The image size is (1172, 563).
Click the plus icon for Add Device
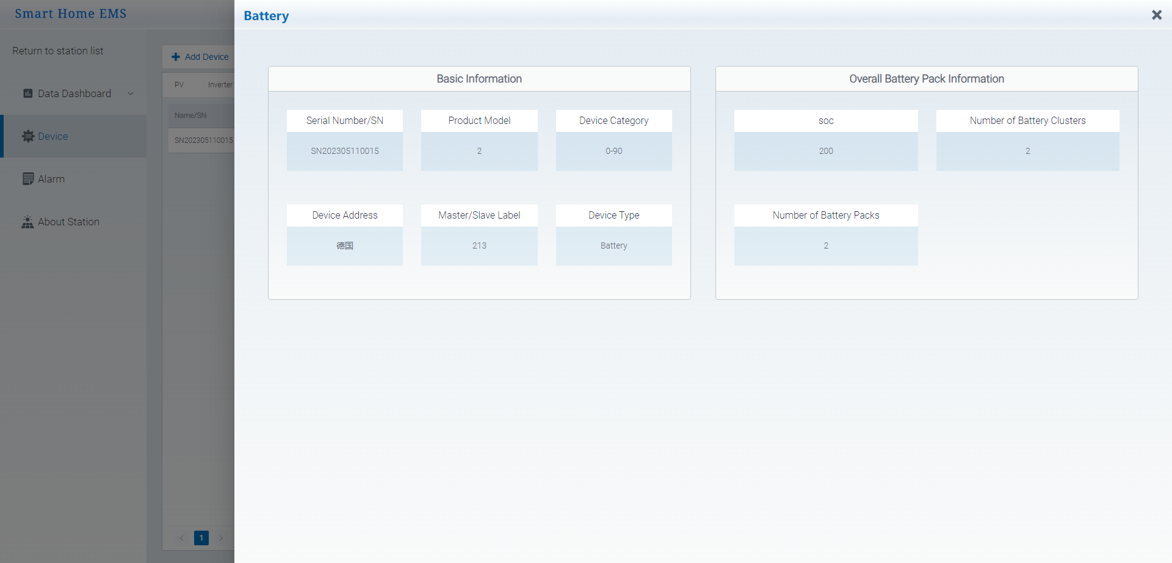[x=176, y=57]
